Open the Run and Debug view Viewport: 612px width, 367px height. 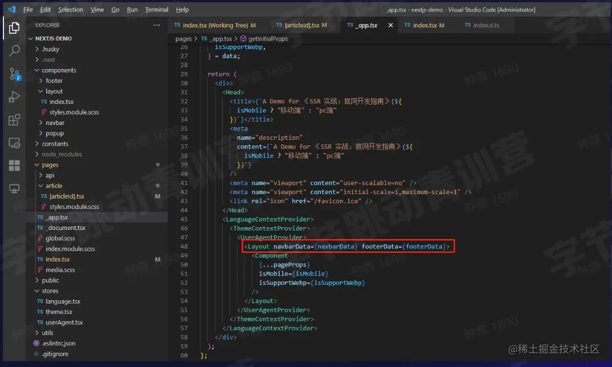tap(14, 96)
